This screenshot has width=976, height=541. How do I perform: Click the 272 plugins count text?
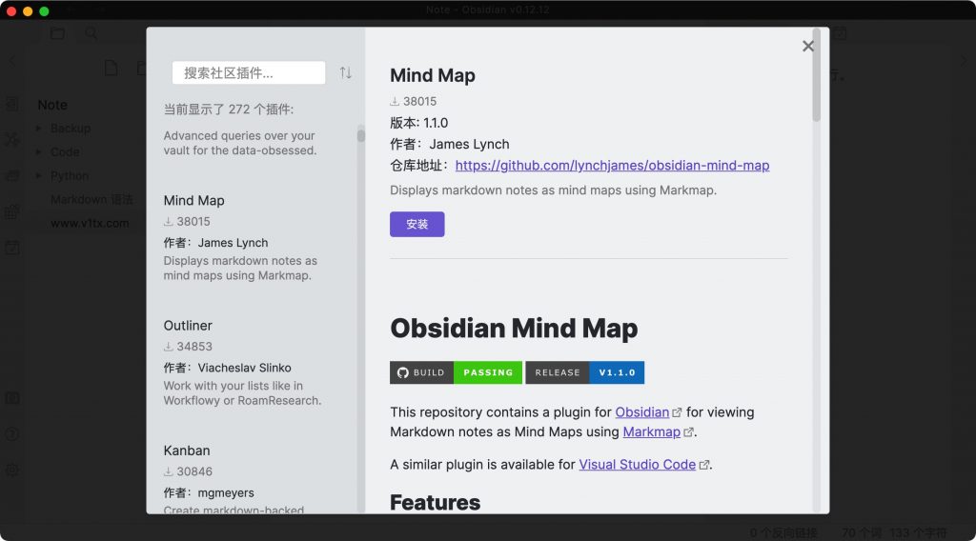pos(229,110)
